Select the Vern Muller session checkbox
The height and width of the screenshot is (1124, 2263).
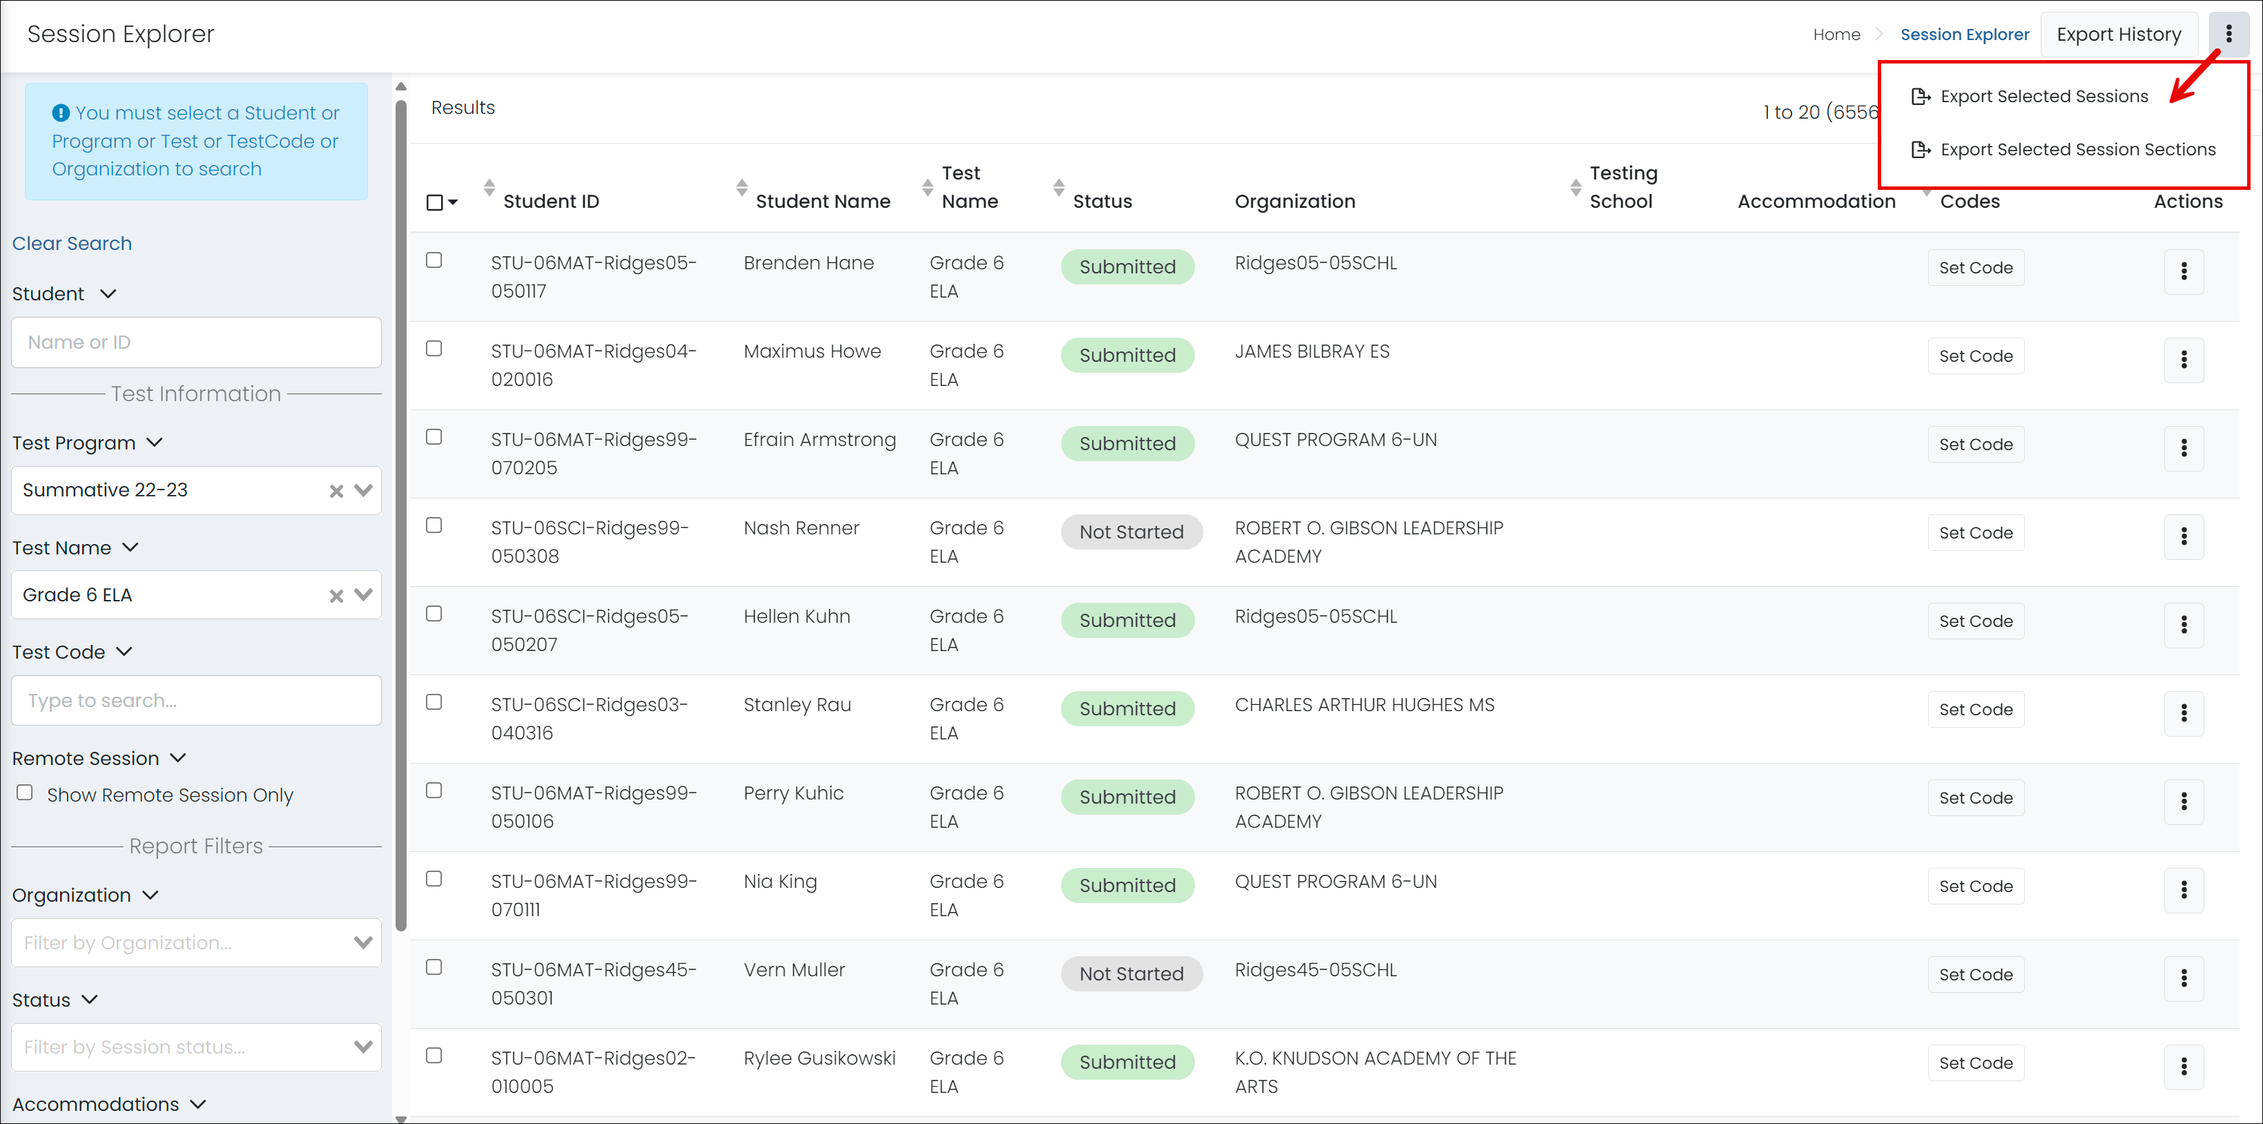[x=434, y=967]
